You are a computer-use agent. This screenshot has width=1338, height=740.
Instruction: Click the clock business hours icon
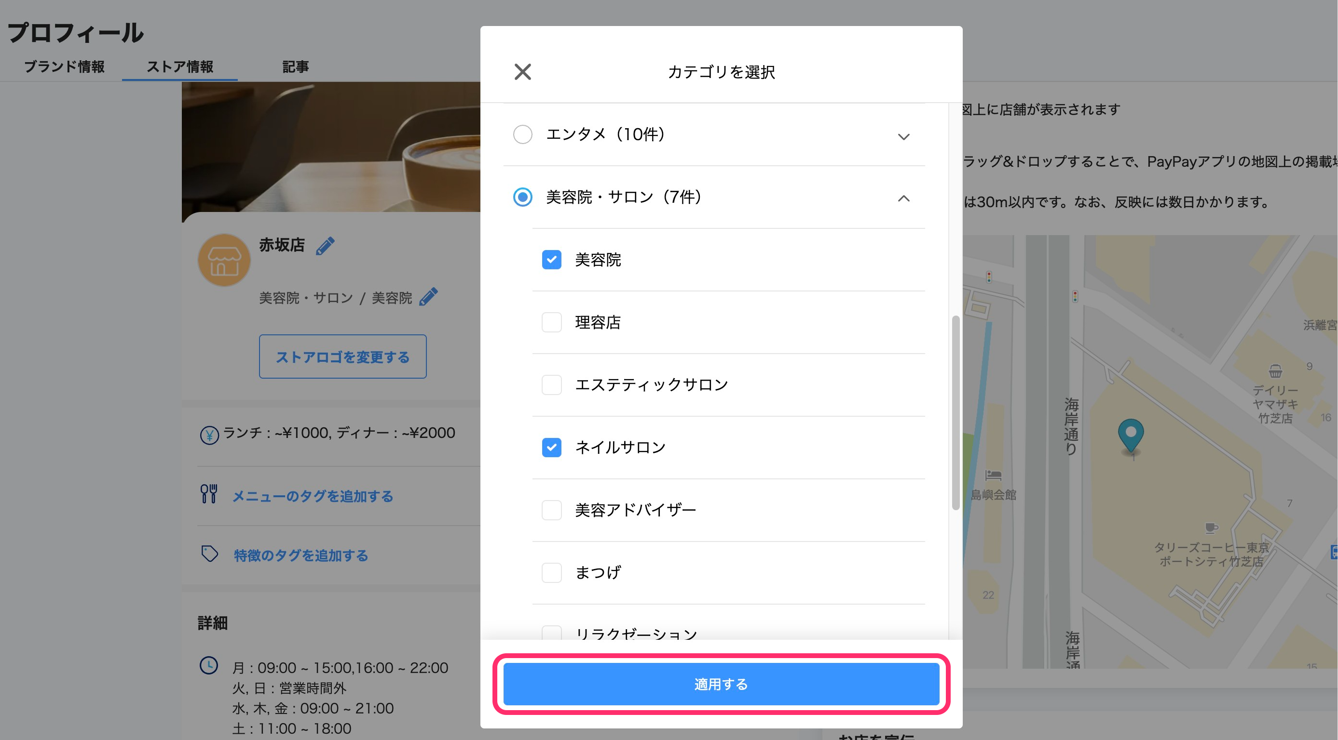209,665
